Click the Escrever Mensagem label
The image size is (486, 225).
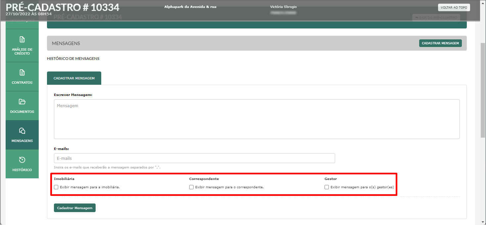73,95
